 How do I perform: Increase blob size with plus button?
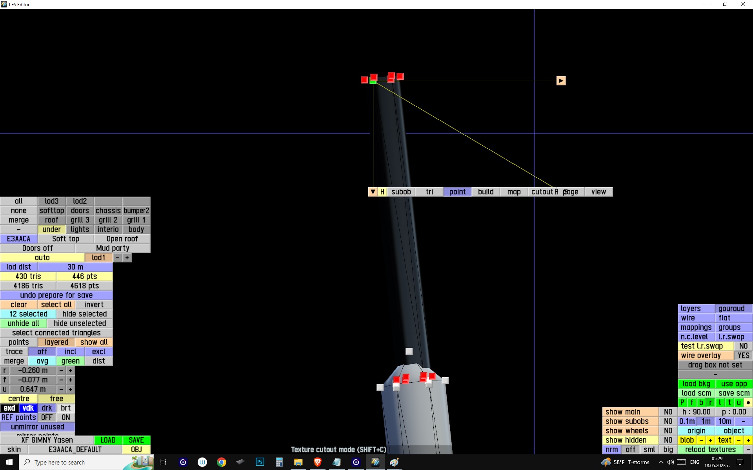[x=710, y=440]
